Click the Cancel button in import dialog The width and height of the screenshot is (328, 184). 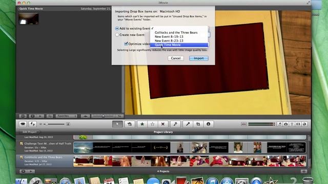(176, 58)
